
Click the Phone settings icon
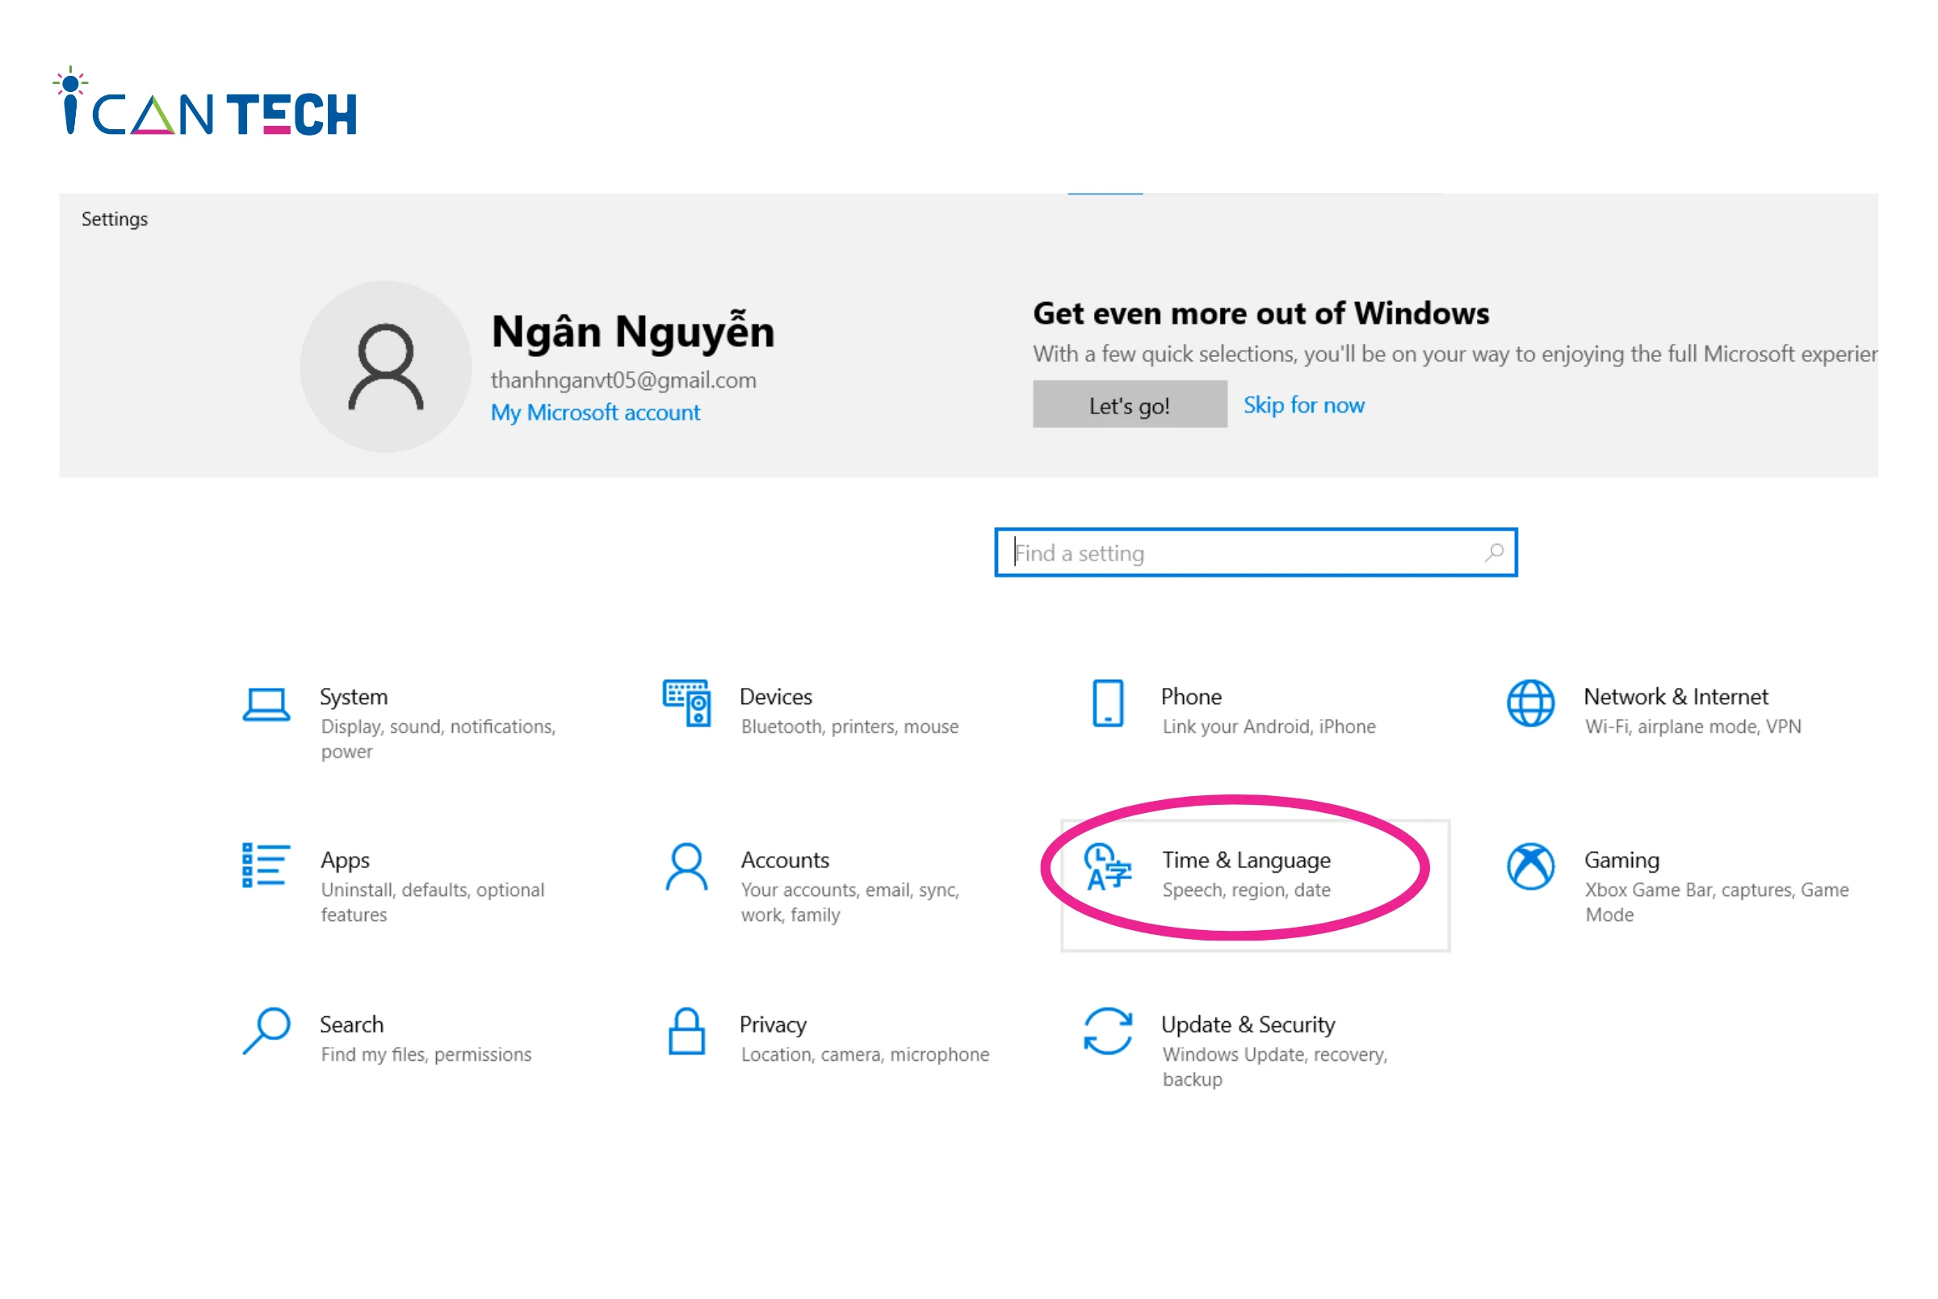click(1108, 702)
